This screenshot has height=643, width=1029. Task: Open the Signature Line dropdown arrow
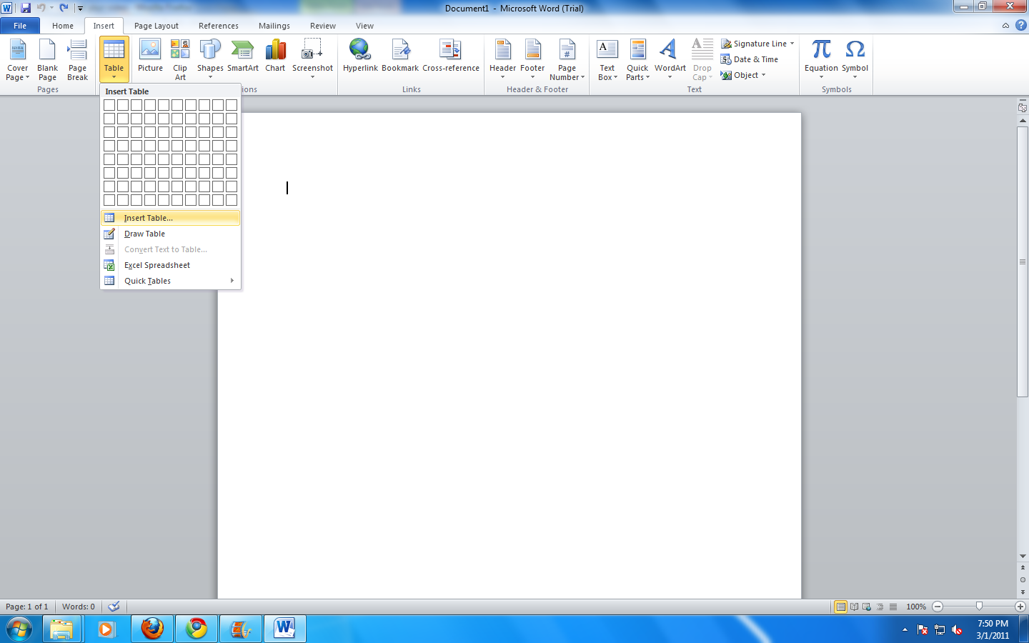[x=792, y=44]
